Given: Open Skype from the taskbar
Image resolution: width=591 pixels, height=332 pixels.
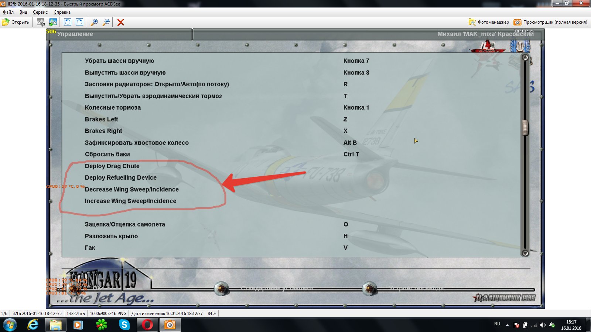Looking at the screenshot, I should pyautogui.click(x=124, y=325).
